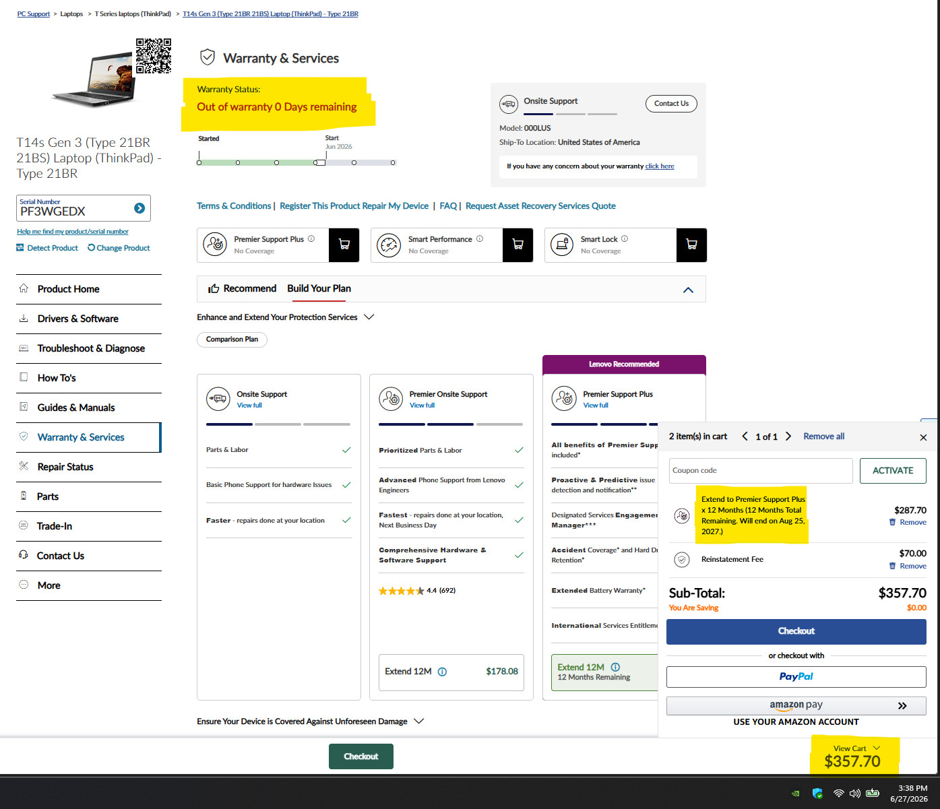
Task: Add Premier Support Plus to cart
Action: (x=344, y=245)
